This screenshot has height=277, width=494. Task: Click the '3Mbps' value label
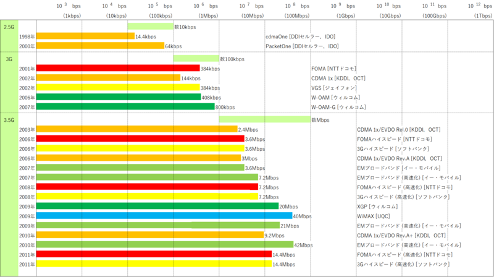[x=249, y=159]
